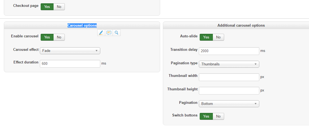Expand the Pagination type dropdown
Viewport: 309px width, 128px height.
pos(229,64)
